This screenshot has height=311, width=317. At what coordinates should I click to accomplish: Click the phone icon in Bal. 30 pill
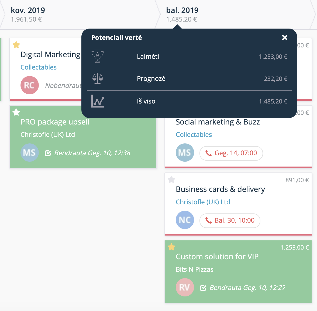[208, 220]
